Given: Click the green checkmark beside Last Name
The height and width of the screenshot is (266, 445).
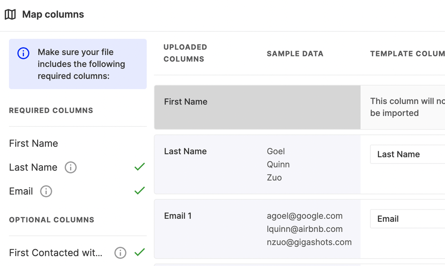Looking at the screenshot, I should (x=139, y=167).
